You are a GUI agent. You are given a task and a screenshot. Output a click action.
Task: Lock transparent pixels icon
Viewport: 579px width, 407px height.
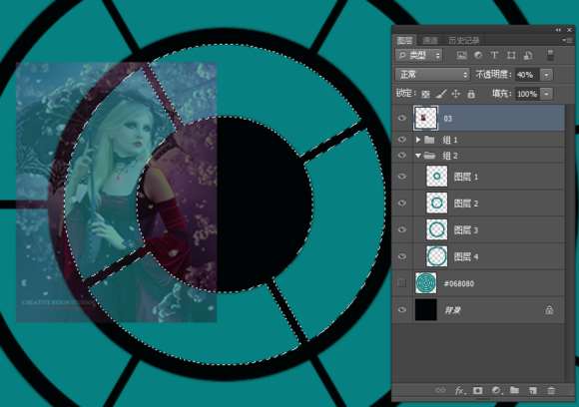(x=425, y=94)
